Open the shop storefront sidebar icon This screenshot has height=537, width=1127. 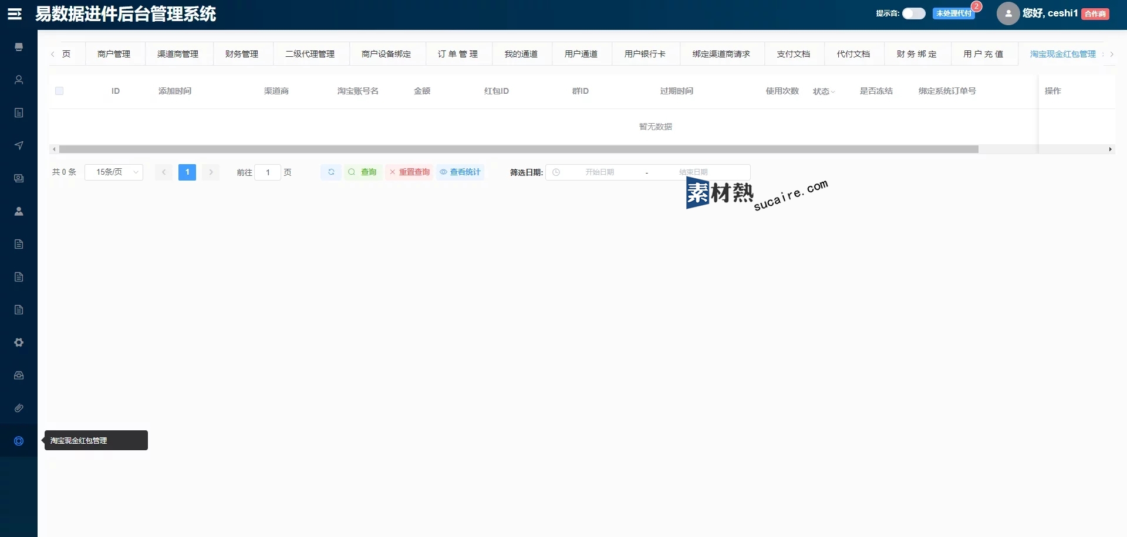coord(19,47)
